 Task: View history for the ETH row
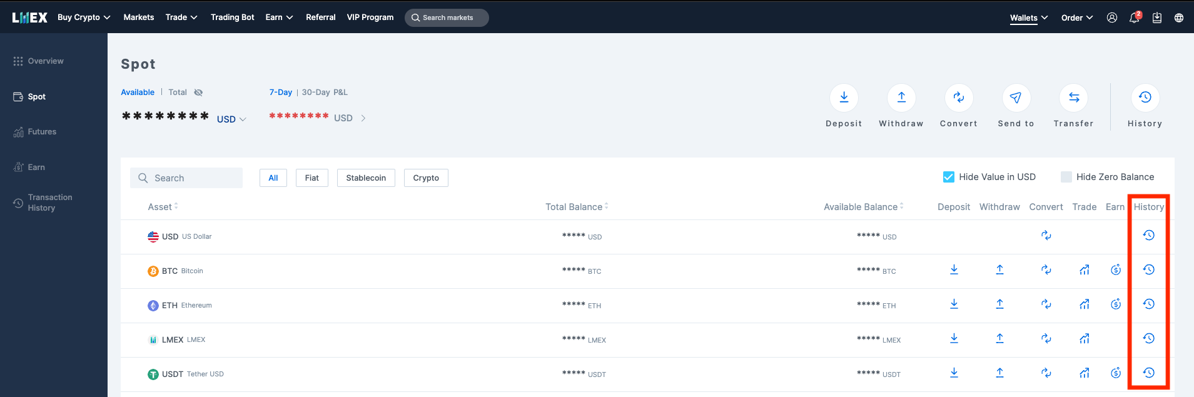click(1149, 304)
